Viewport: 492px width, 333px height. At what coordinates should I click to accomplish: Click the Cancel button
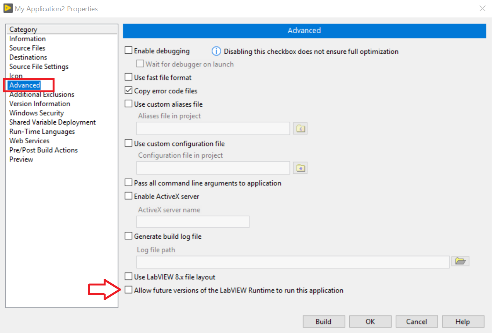pos(417,321)
